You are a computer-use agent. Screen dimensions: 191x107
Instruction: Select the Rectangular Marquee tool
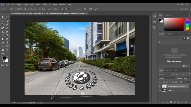(7, 17)
